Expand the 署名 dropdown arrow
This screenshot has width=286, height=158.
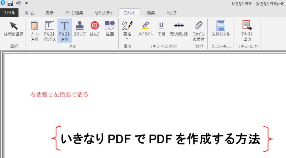click(x=127, y=39)
